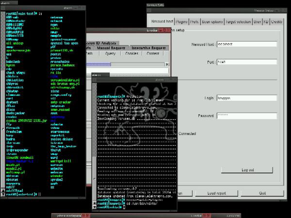
Task: Select the Cookies sub-tab
Action: click(131, 54)
